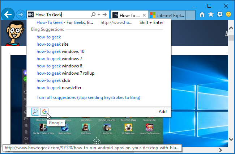Click the page scrollbar down arrow

point(231,139)
